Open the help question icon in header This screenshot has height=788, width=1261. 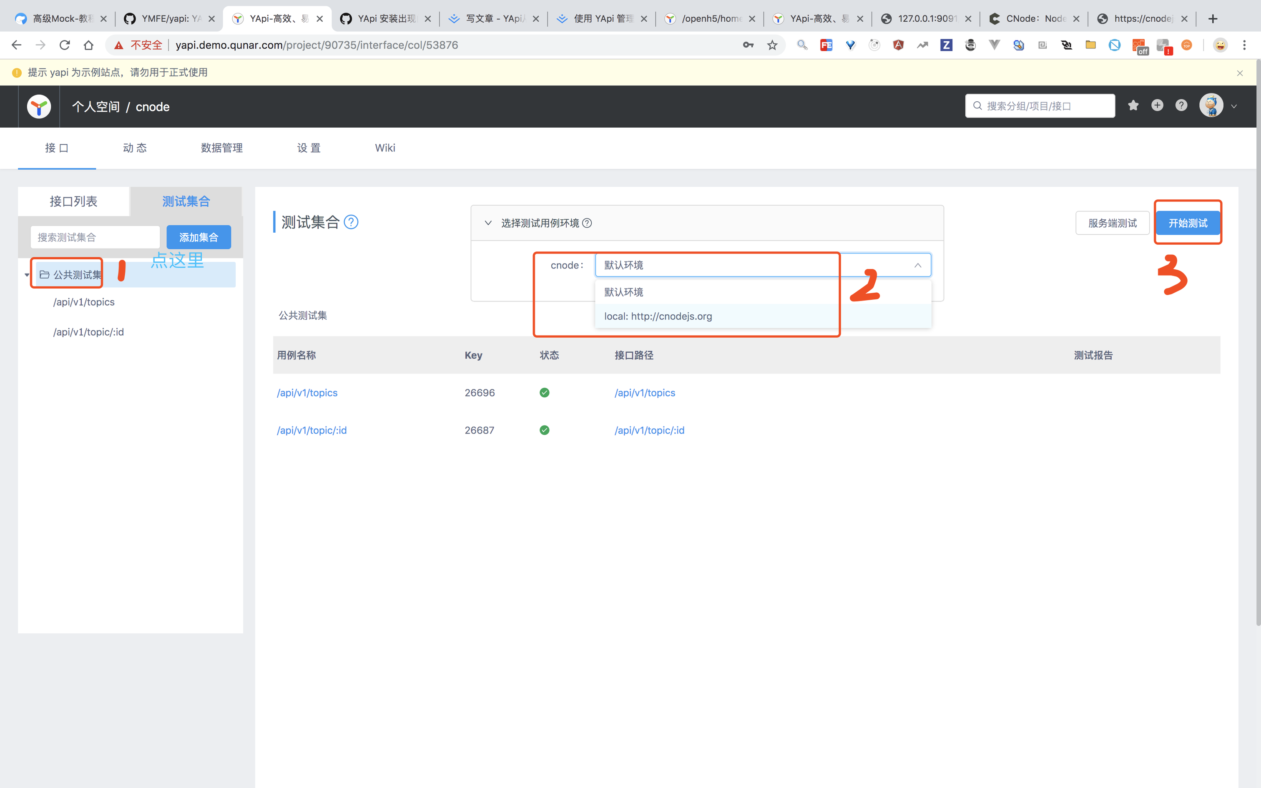1181,105
